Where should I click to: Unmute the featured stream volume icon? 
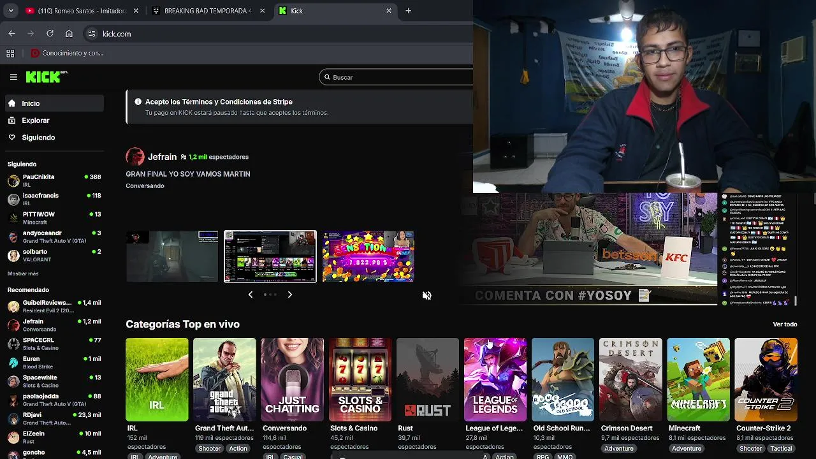426,295
